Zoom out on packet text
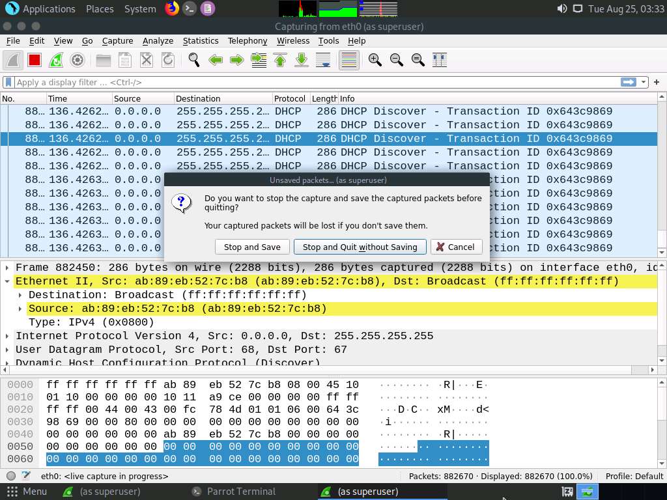The height and width of the screenshot is (500, 667). point(397,60)
